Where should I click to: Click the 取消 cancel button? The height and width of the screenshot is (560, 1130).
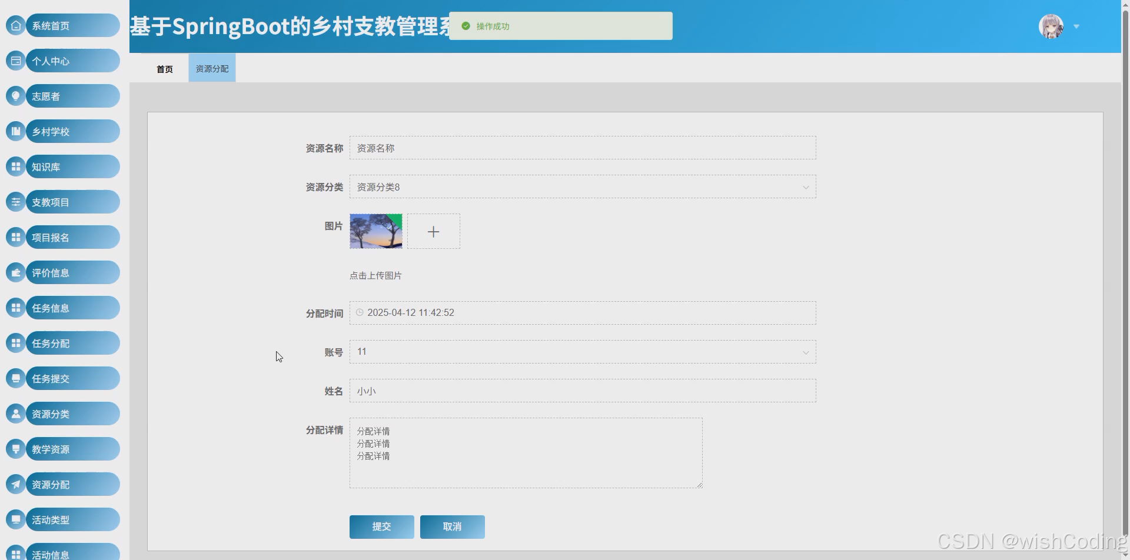452,526
